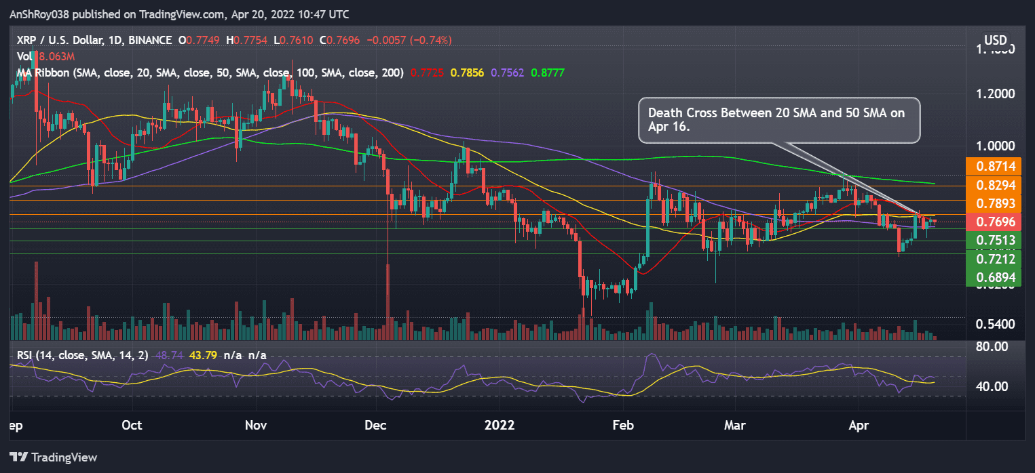The height and width of the screenshot is (473, 1035).
Task: Select the Feb label on the time axis
Action: point(622,426)
